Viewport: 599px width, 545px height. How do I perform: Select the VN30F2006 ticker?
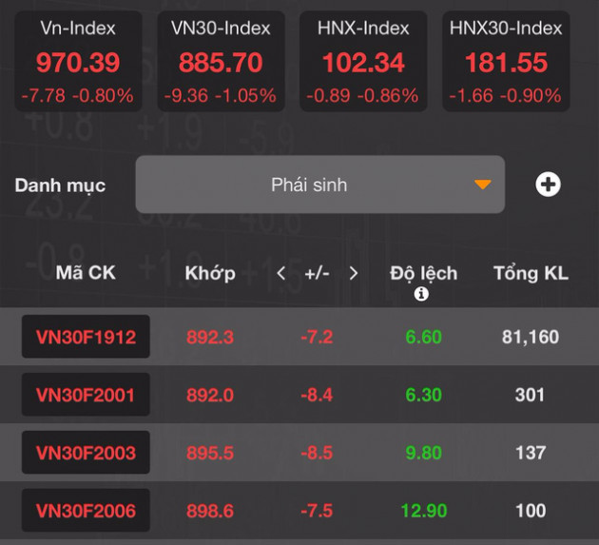(86, 511)
